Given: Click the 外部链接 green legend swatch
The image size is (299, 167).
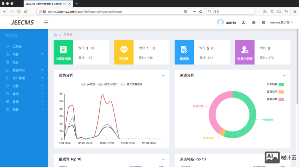Looking at the screenshot, I should point(281,84).
